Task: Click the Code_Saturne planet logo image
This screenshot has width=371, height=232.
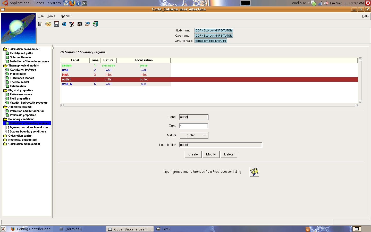Action: [x=18, y=28]
